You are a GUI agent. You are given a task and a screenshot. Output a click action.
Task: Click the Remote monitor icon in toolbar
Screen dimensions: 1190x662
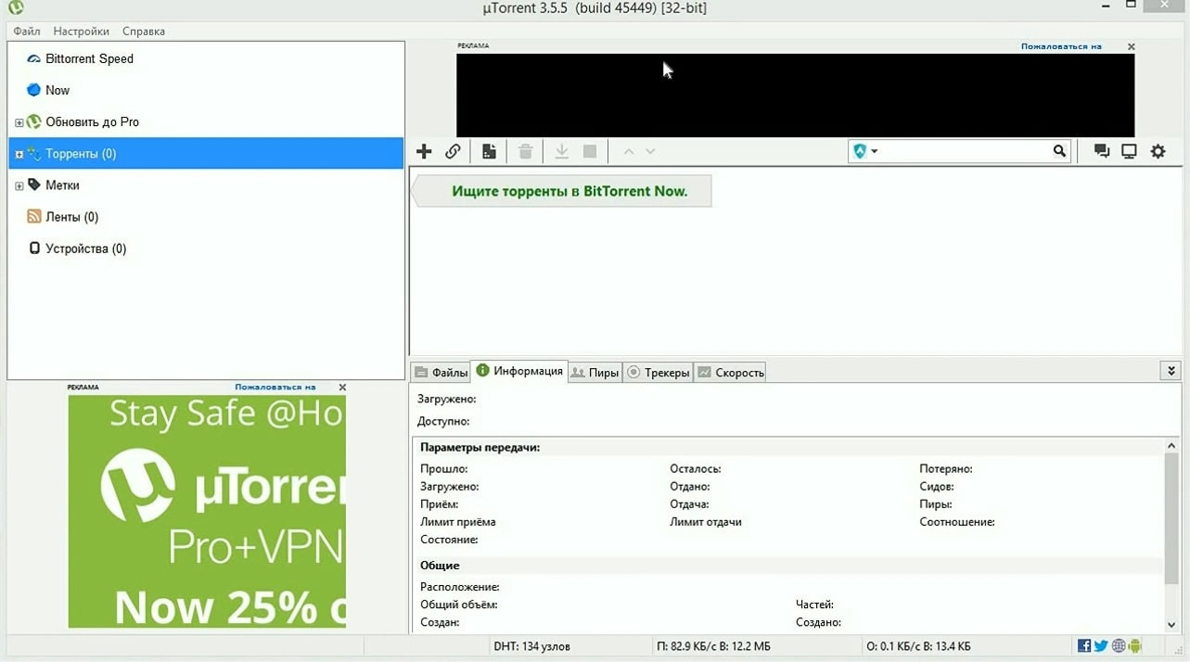1129,151
